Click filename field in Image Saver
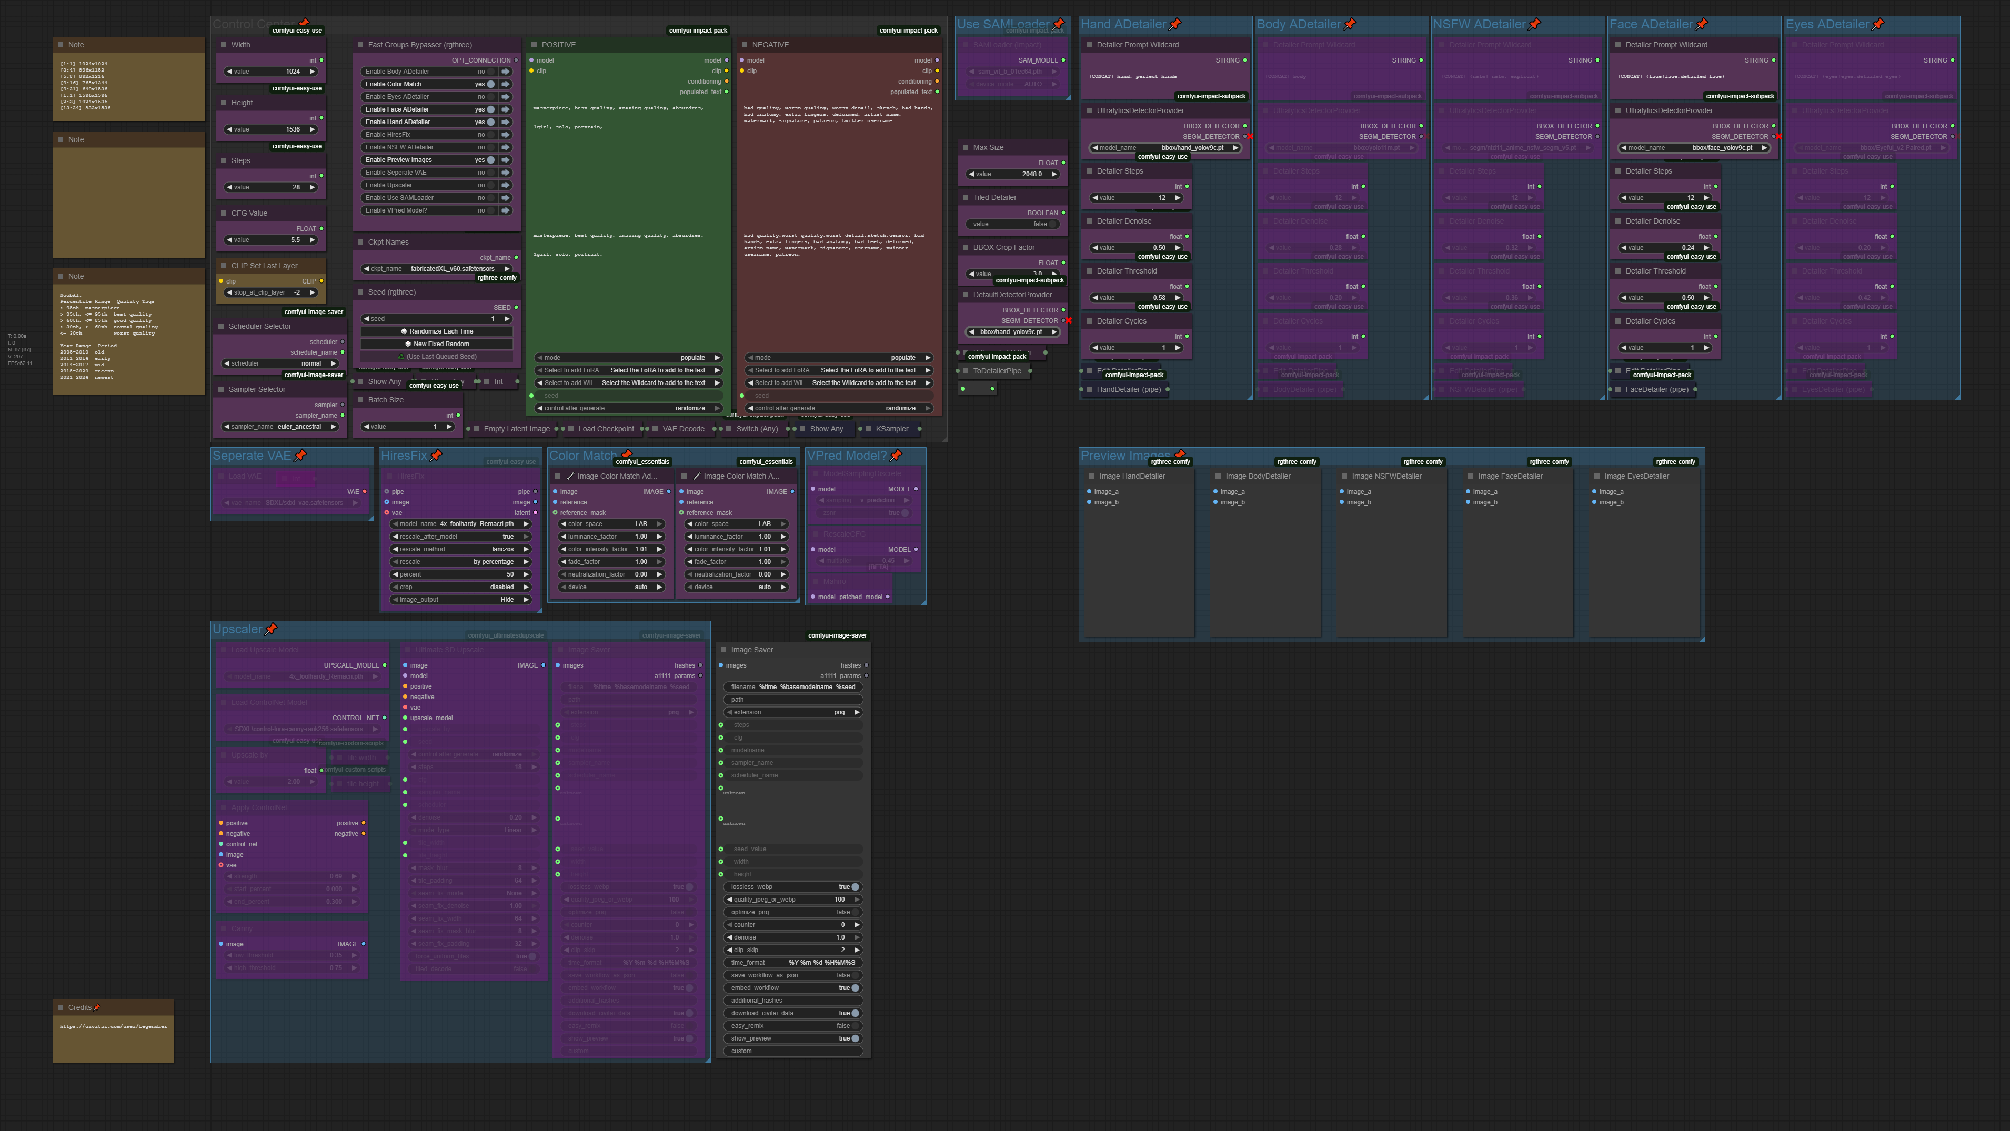Image resolution: width=2010 pixels, height=1131 pixels. point(792,687)
